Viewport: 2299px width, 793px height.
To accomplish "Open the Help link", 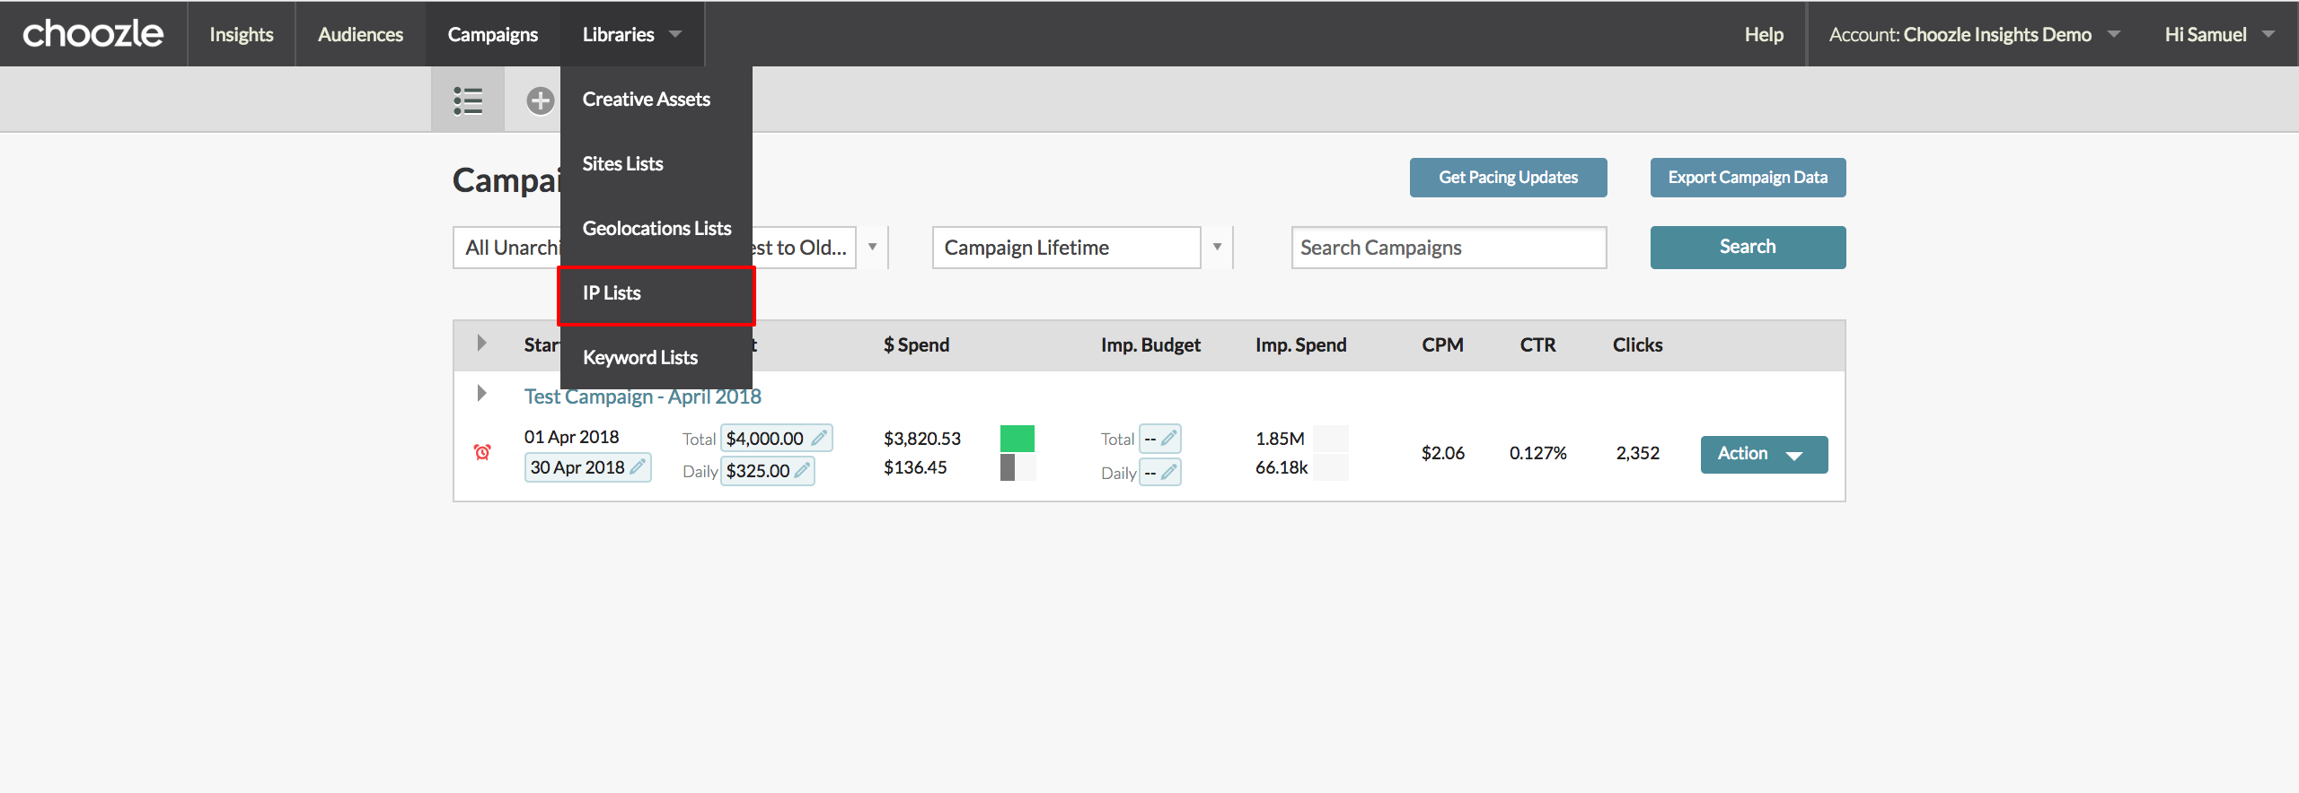I will tap(1764, 34).
